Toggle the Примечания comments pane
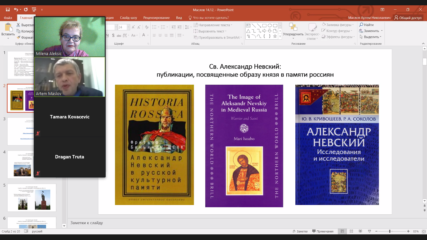The image size is (427, 240). [x=322, y=231]
